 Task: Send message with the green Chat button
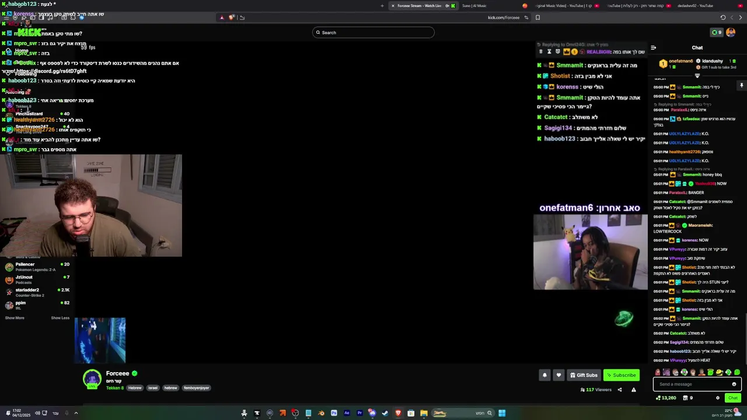[733, 398]
